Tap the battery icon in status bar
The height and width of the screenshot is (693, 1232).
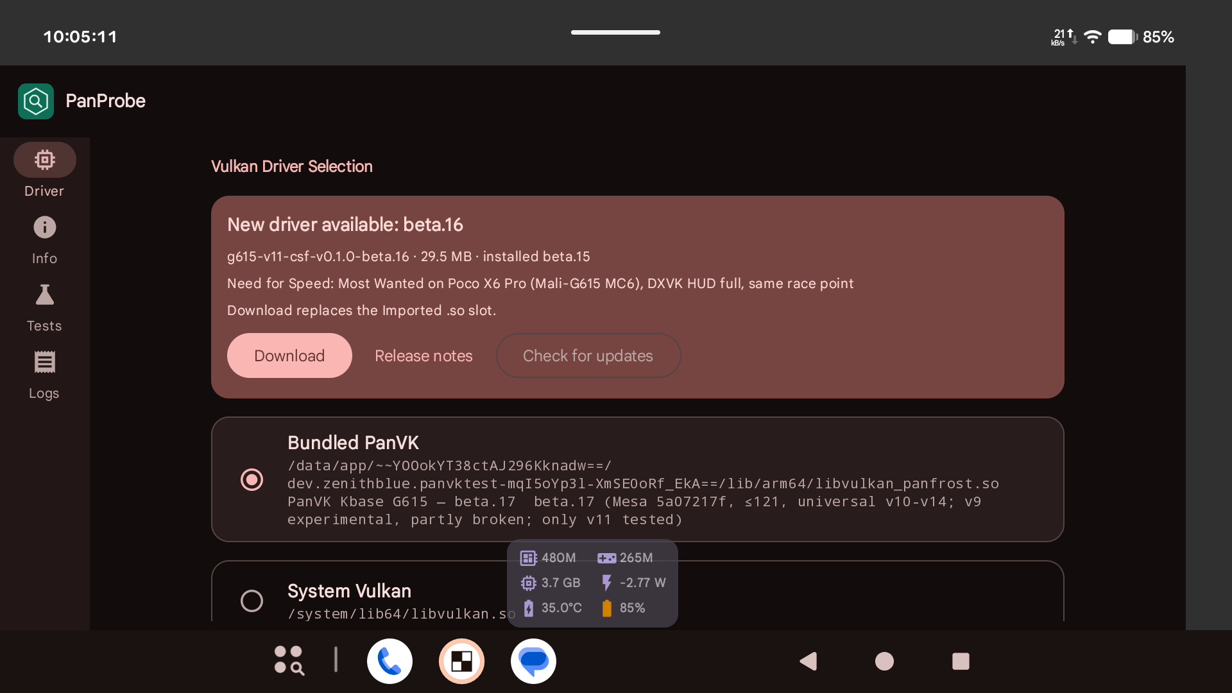[x=1122, y=37]
